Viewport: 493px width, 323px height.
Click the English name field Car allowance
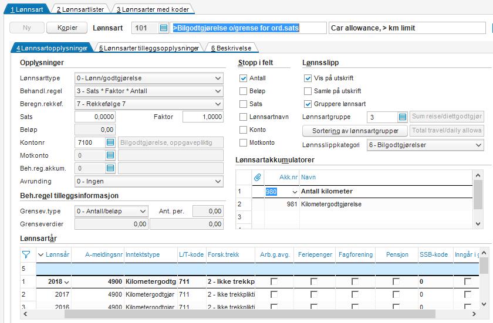coord(407,28)
